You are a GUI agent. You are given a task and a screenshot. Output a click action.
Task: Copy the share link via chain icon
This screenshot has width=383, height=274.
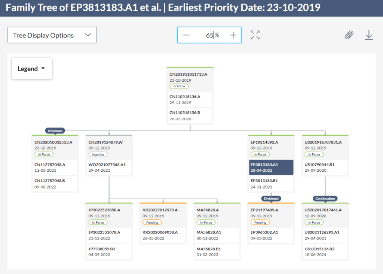349,34
